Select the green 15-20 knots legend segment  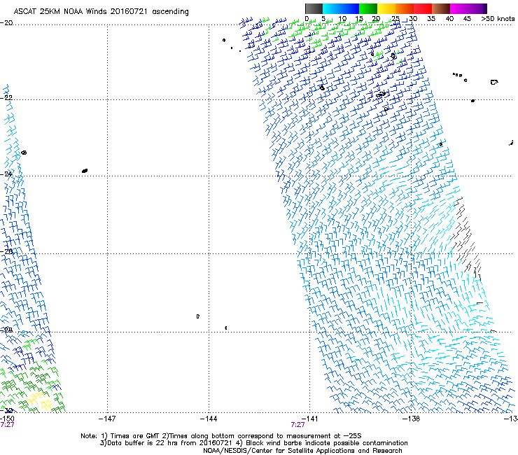tap(368, 8)
